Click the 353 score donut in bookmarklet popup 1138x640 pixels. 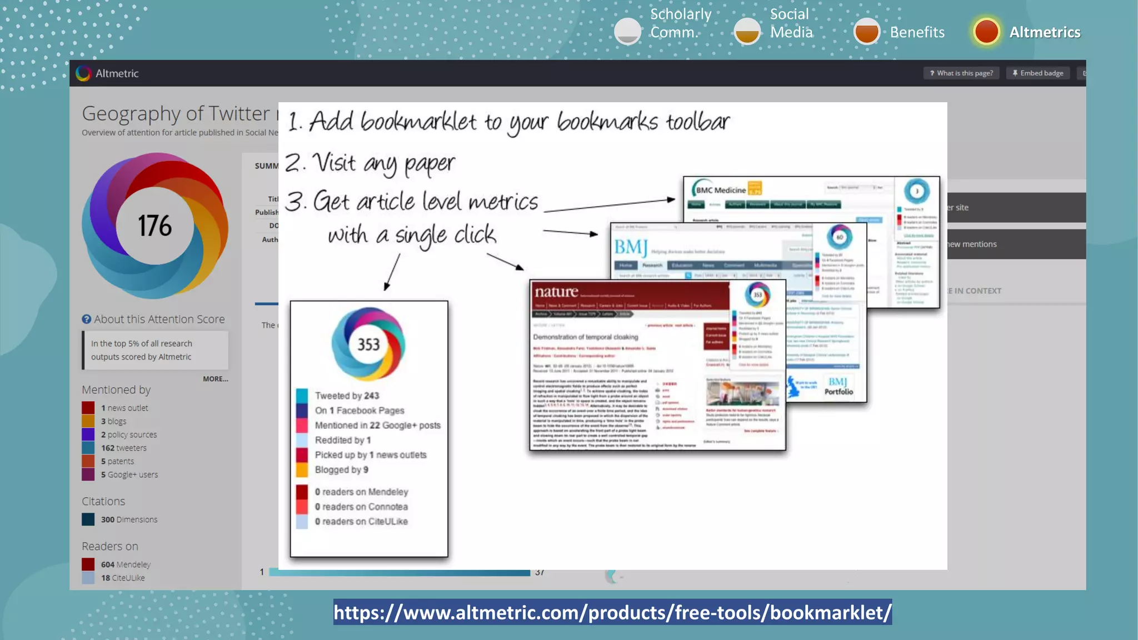click(368, 344)
